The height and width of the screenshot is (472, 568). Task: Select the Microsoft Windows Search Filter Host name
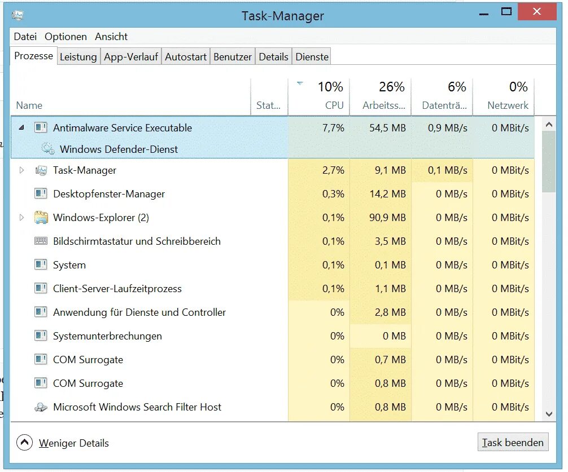tap(137, 407)
